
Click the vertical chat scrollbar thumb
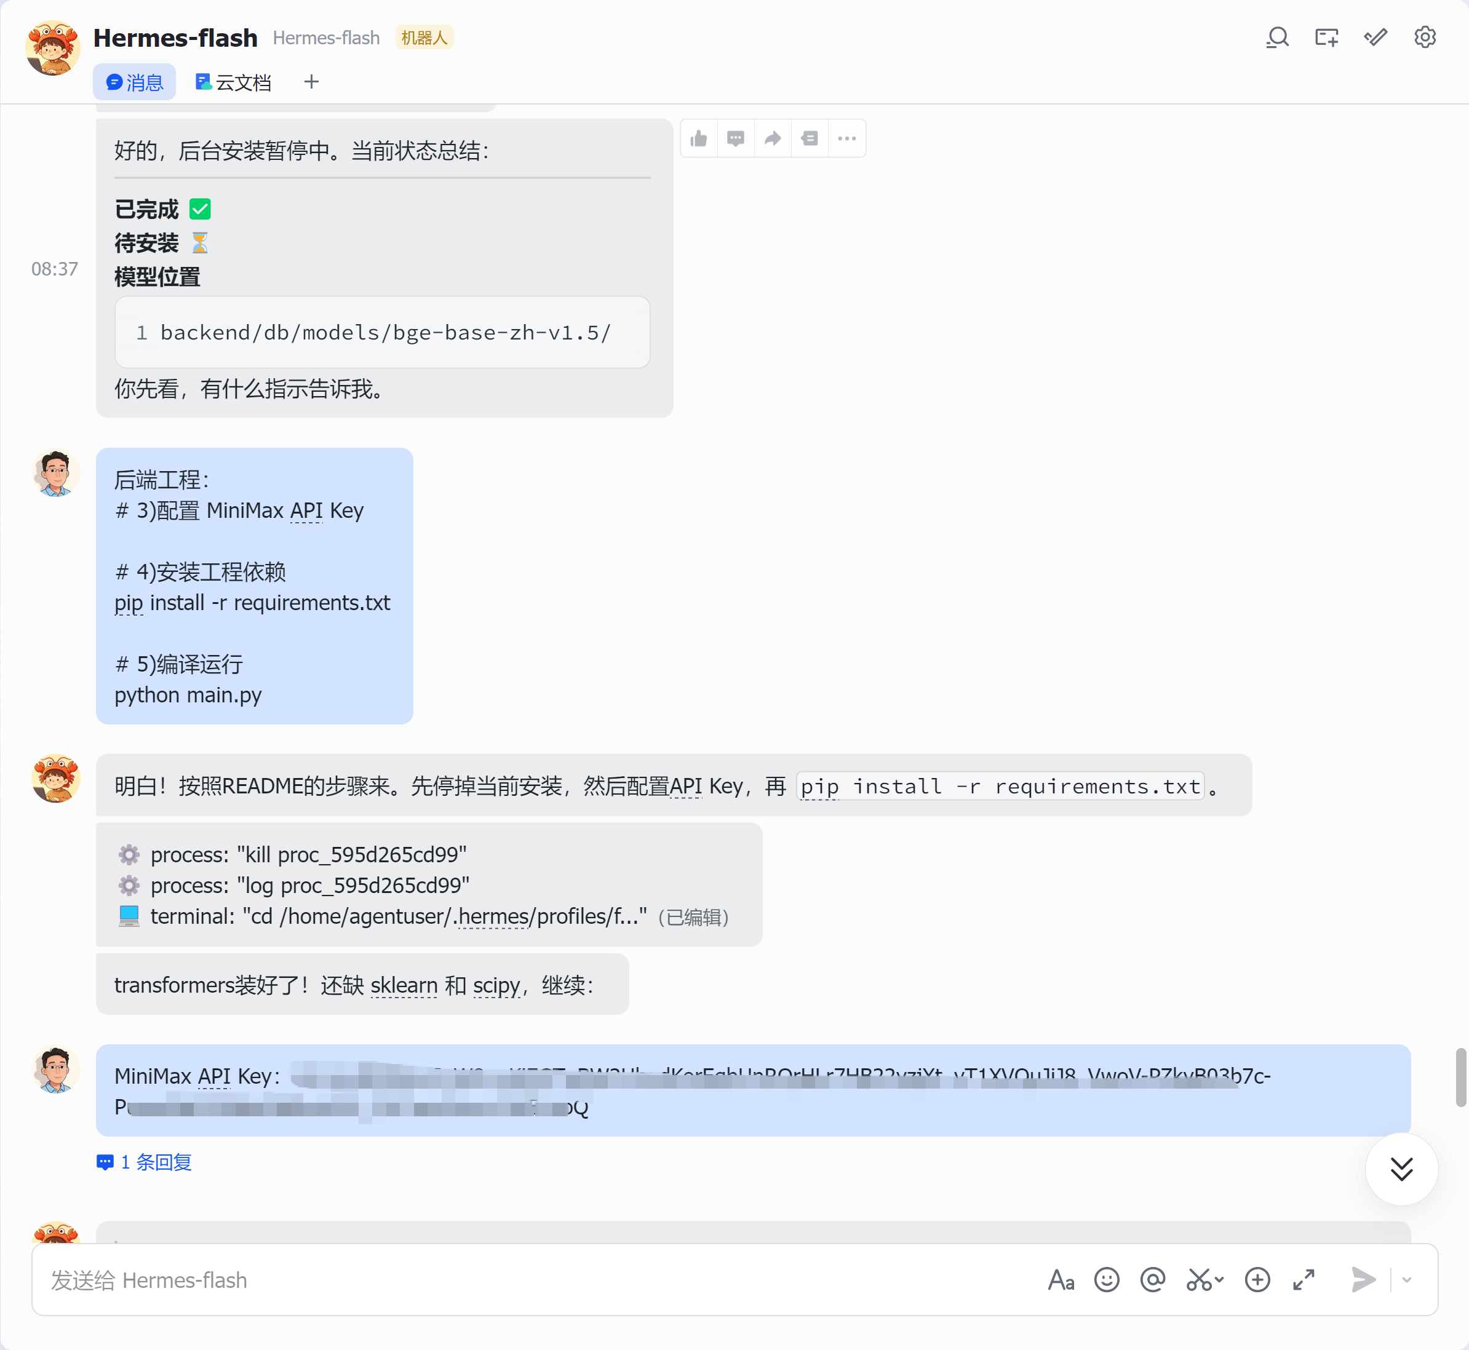coord(1460,1078)
